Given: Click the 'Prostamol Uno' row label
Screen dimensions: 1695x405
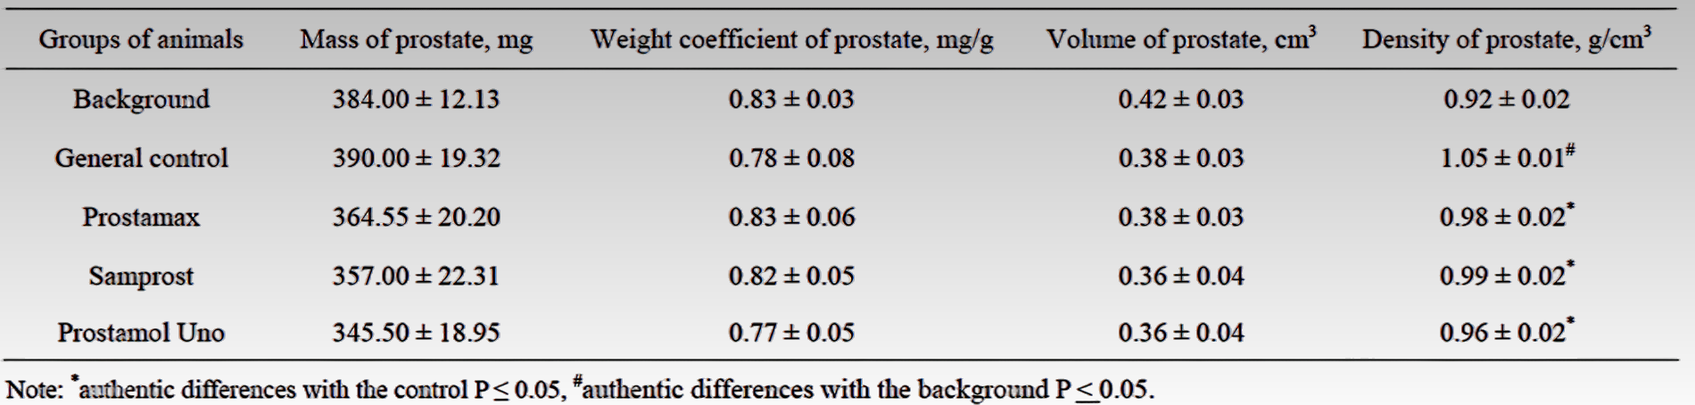Looking at the screenshot, I should 141,333.
